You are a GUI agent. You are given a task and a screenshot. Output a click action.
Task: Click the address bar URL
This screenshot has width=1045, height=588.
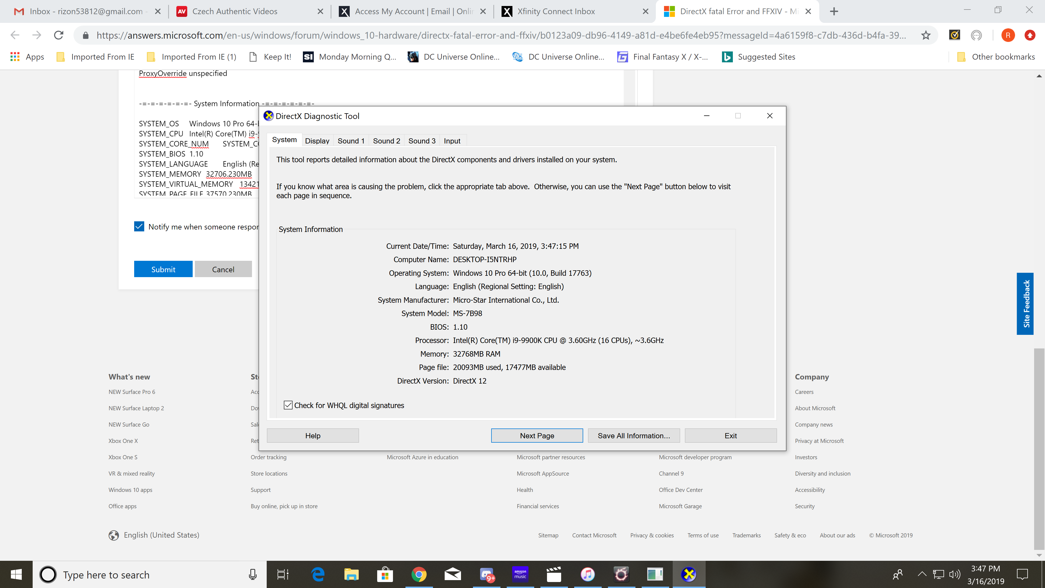(x=501, y=35)
